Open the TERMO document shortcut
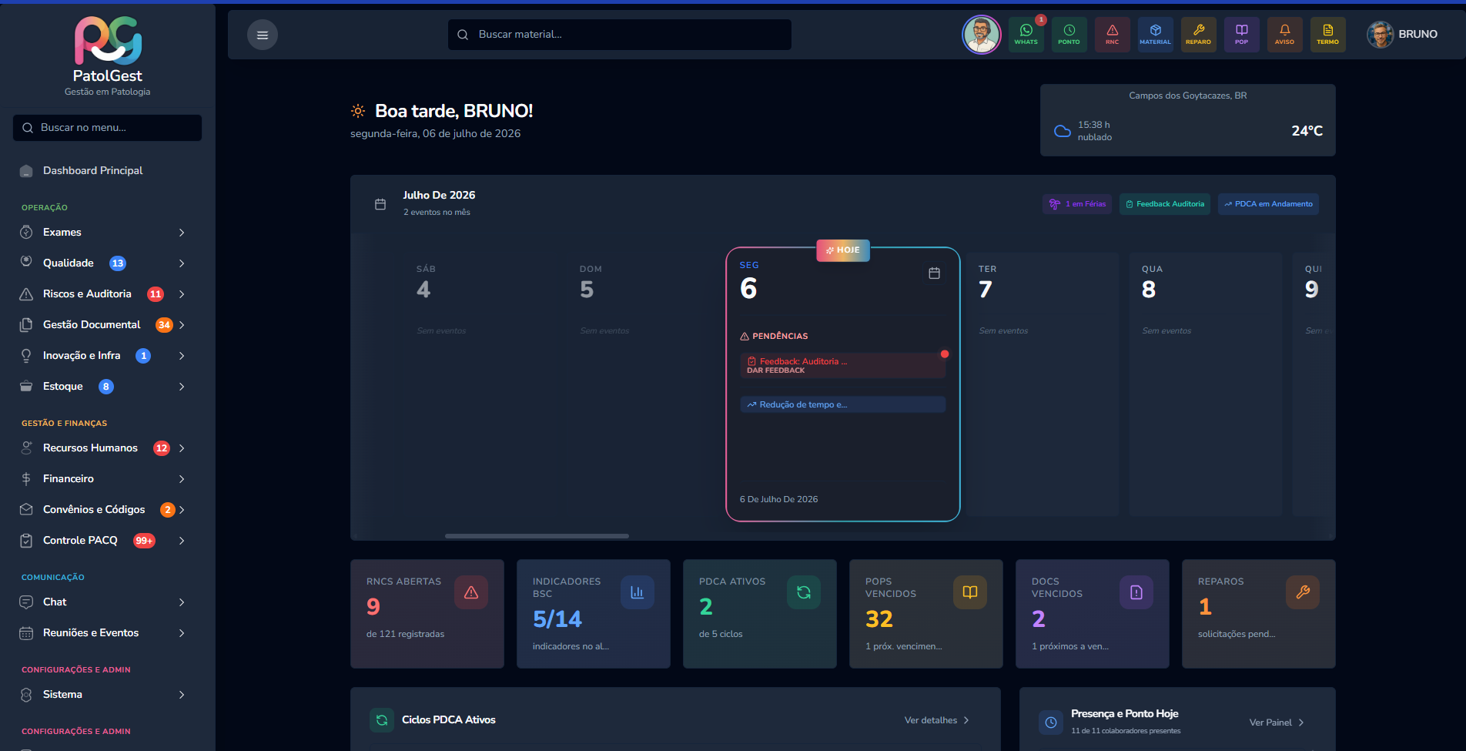The width and height of the screenshot is (1466, 751). coord(1327,35)
